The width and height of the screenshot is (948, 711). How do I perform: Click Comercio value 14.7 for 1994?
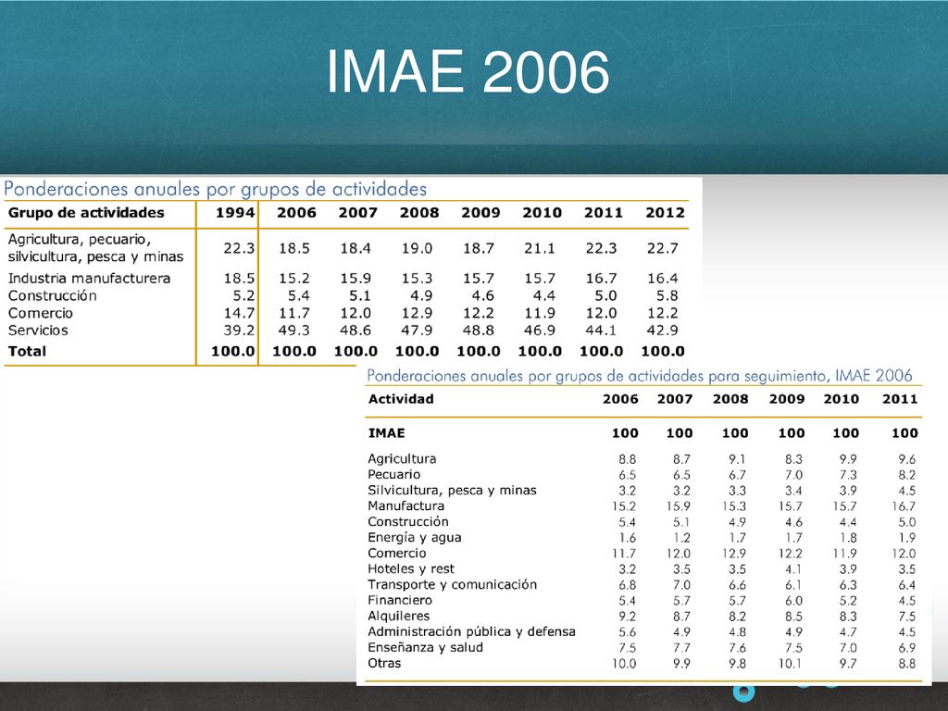click(x=239, y=313)
